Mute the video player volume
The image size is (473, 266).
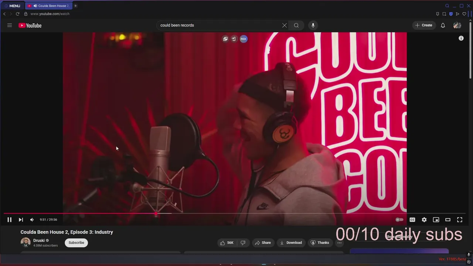(32, 220)
